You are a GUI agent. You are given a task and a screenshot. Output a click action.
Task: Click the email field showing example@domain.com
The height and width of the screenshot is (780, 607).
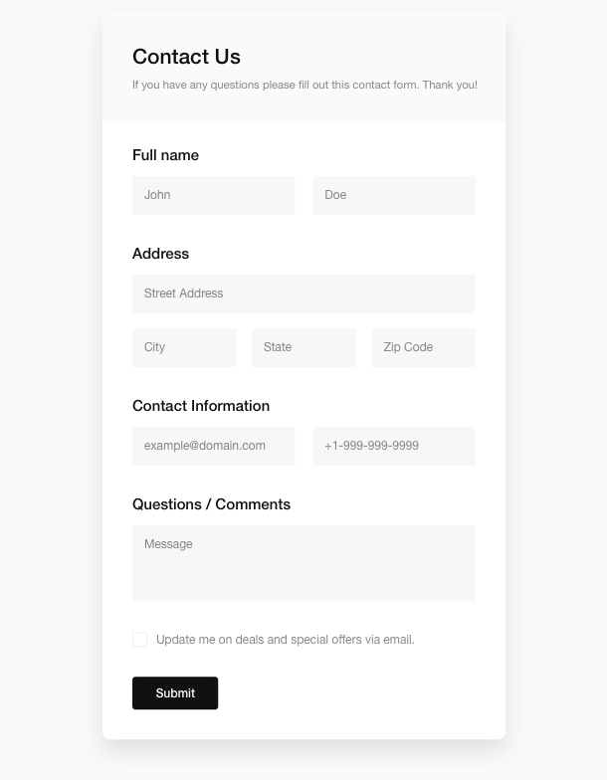213,446
